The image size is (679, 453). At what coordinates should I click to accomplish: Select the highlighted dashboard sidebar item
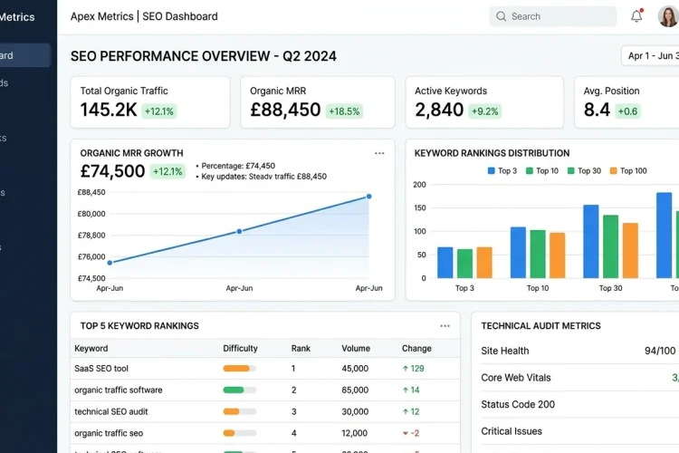click(x=25, y=55)
